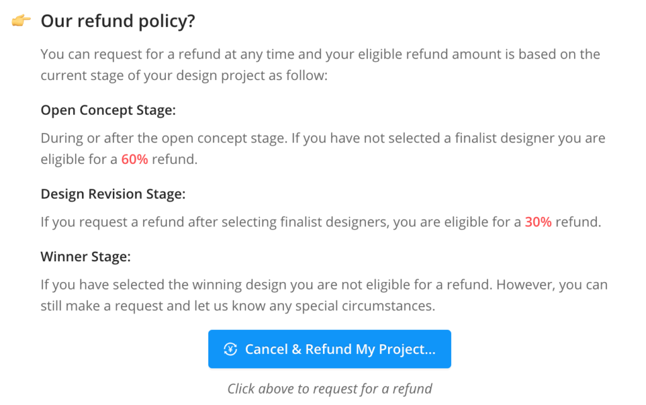Click the pointing hand emoji icon
This screenshot has width=646, height=405.
[21, 21]
